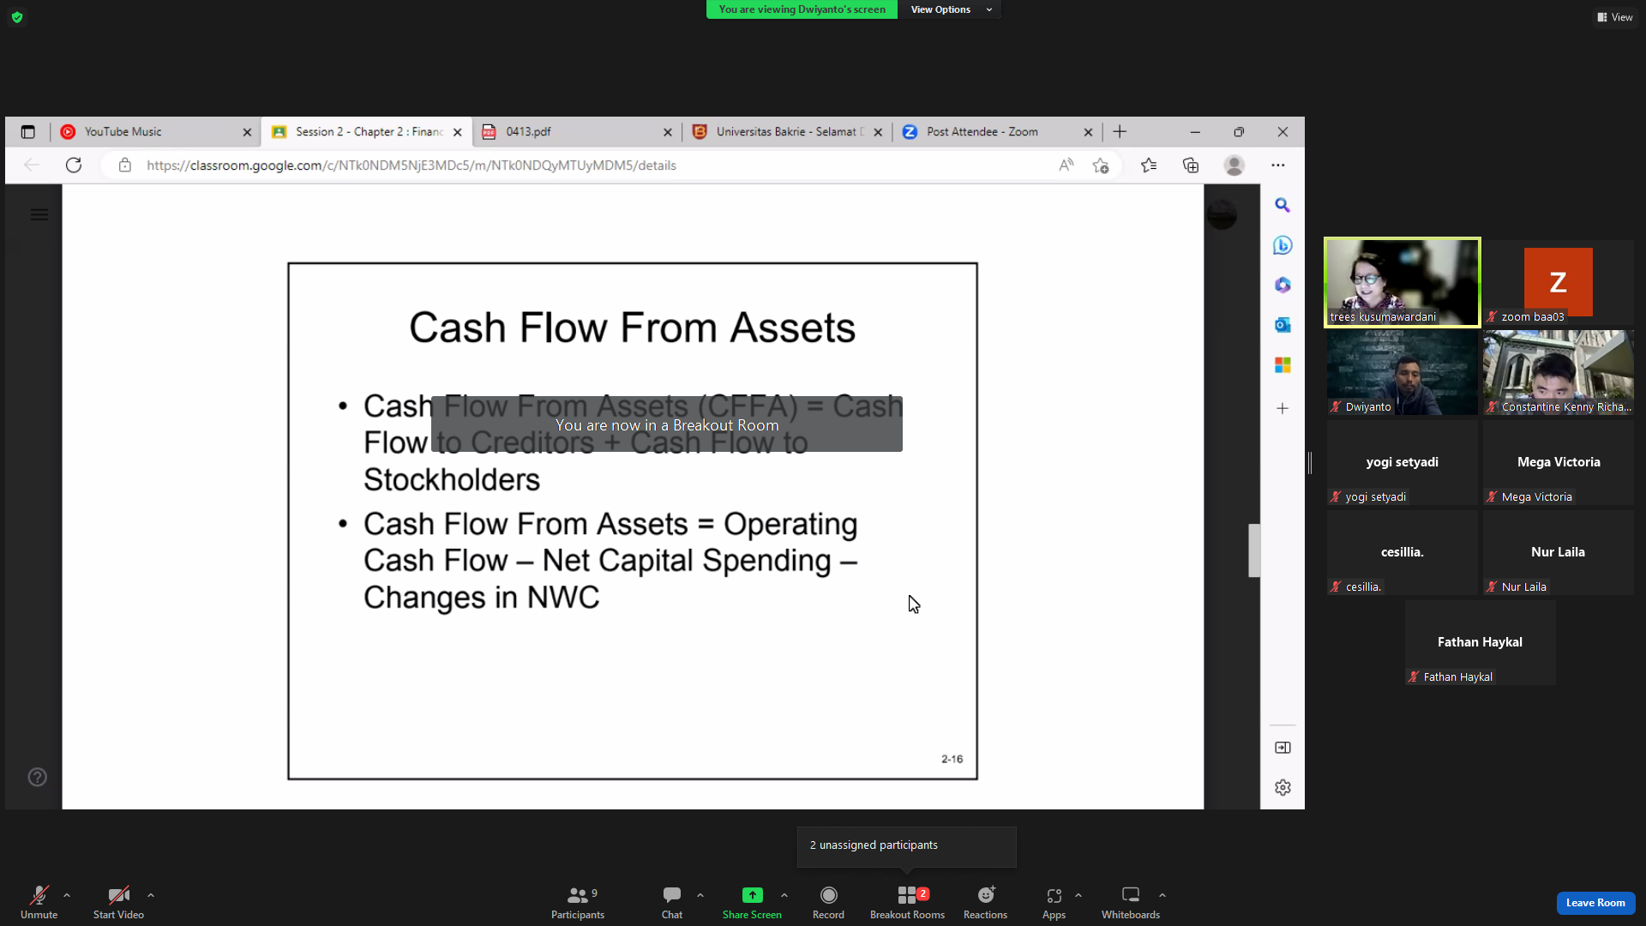Open the Google Classroom hamburger menu
1646x926 pixels.
[39, 215]
